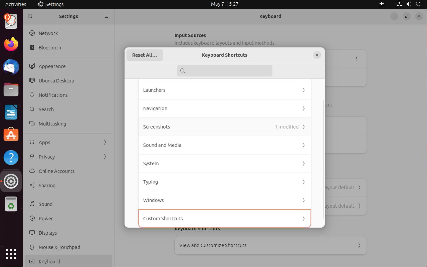Expand the Privacy sidebar entry

68,157
